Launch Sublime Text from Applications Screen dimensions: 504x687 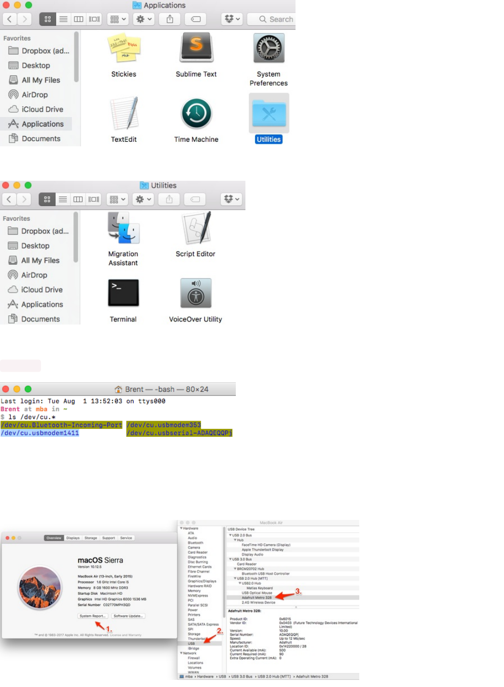click(x=196, y=49)
